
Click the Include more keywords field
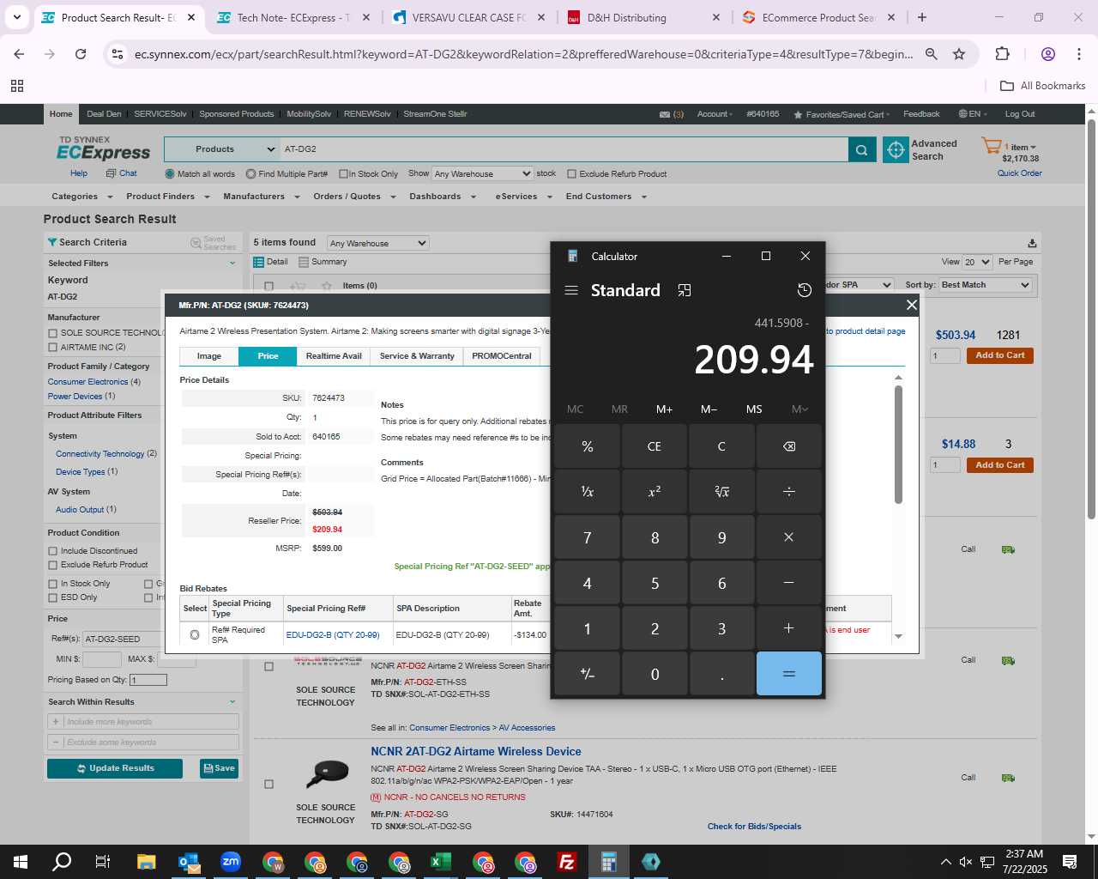143,722
